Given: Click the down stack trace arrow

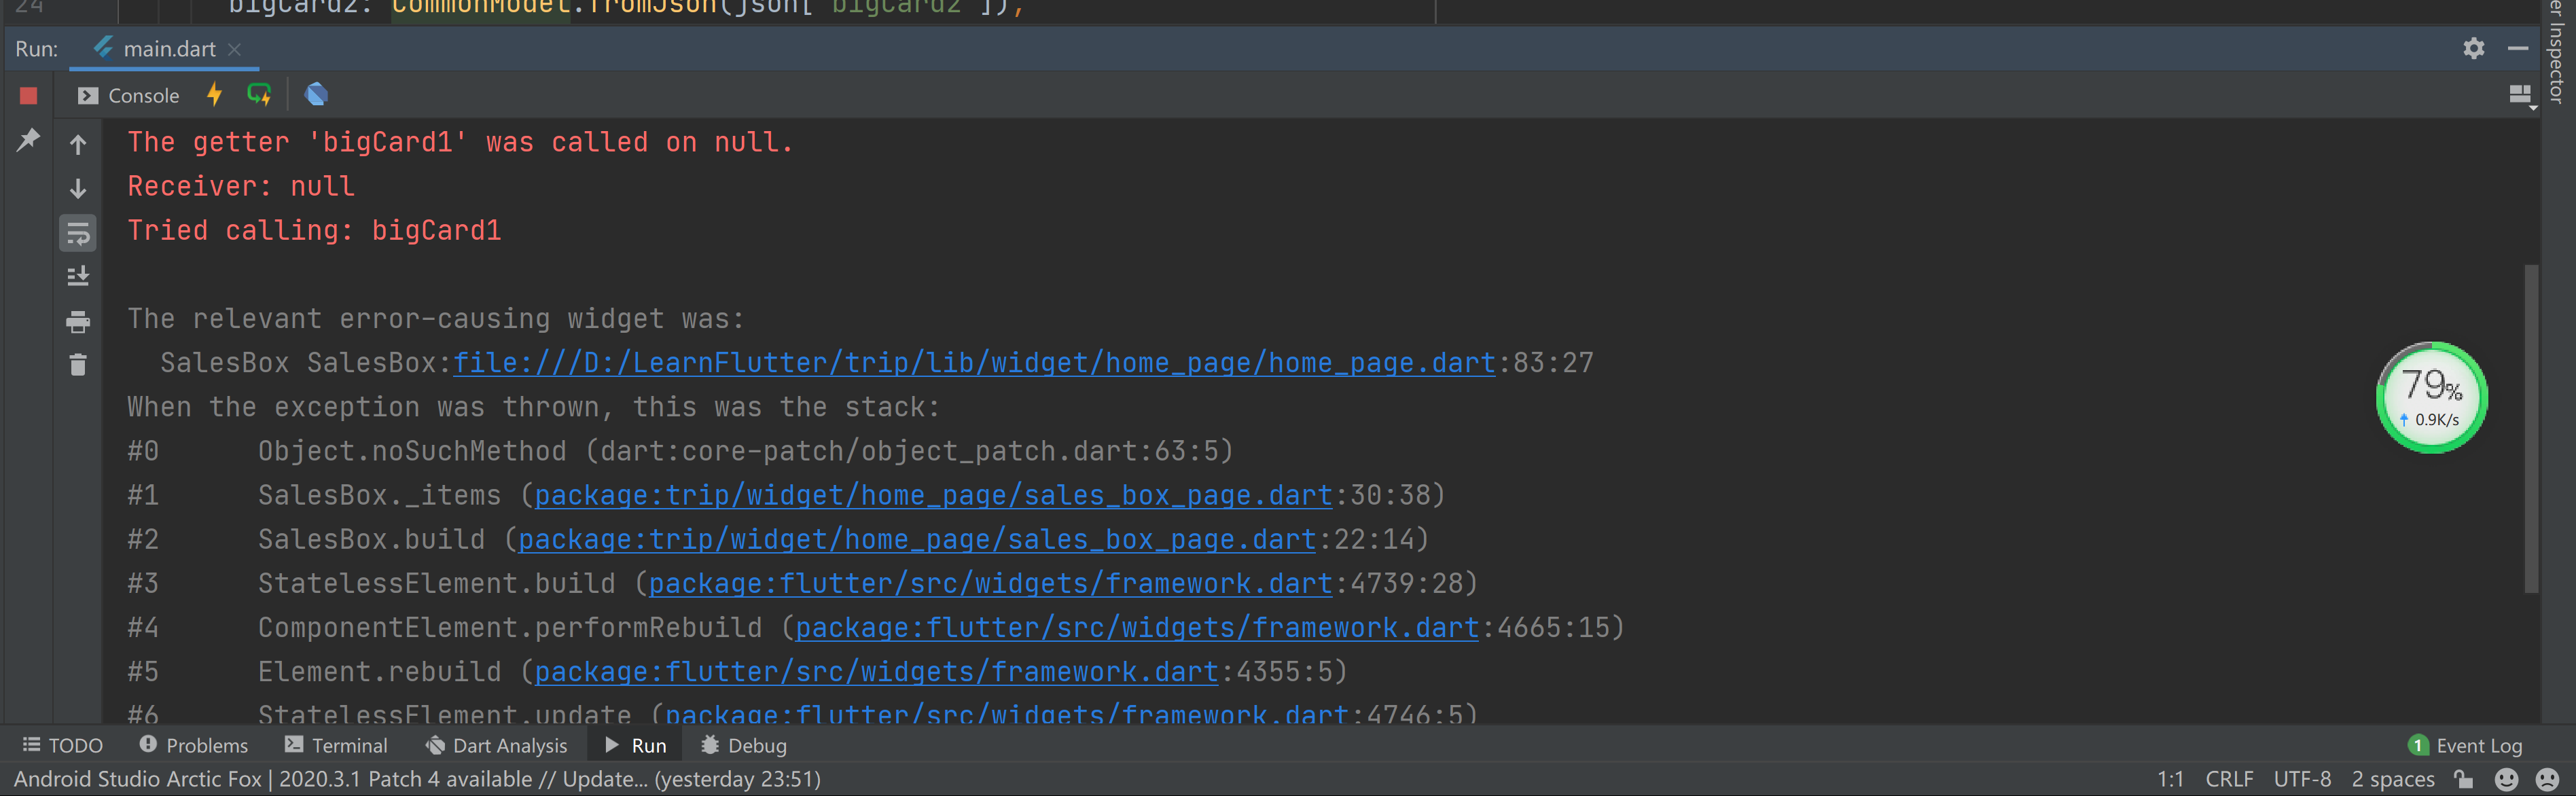Looking at the screenshot, I should pos(78,189).
